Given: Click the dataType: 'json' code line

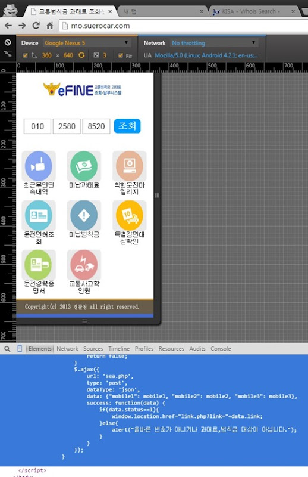Looking at the screenshot, I should click(x=113, y=389).
